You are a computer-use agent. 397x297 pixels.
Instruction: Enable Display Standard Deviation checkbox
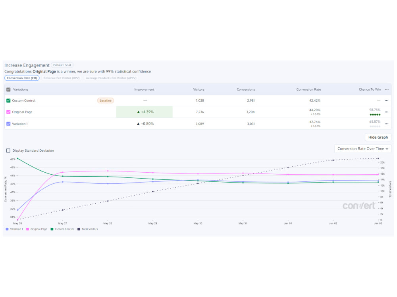(x=8, y=150)
